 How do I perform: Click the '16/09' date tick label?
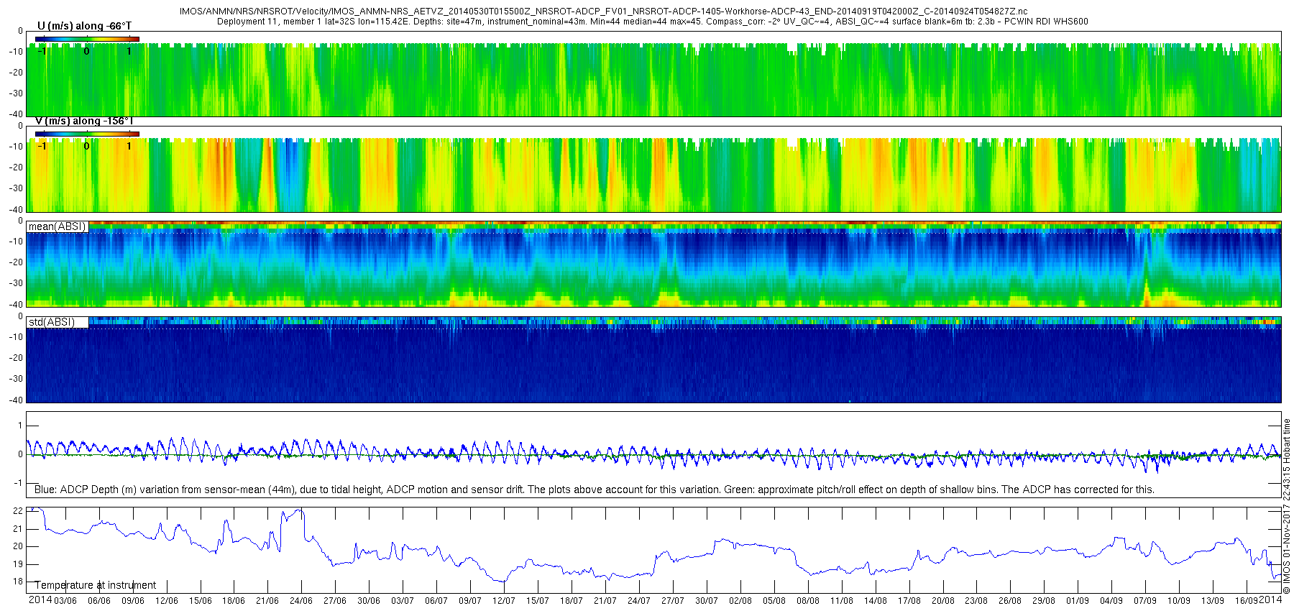(1247, 601)
